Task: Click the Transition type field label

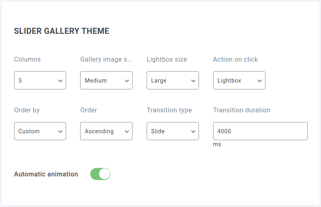Action: tap(169, 110)
